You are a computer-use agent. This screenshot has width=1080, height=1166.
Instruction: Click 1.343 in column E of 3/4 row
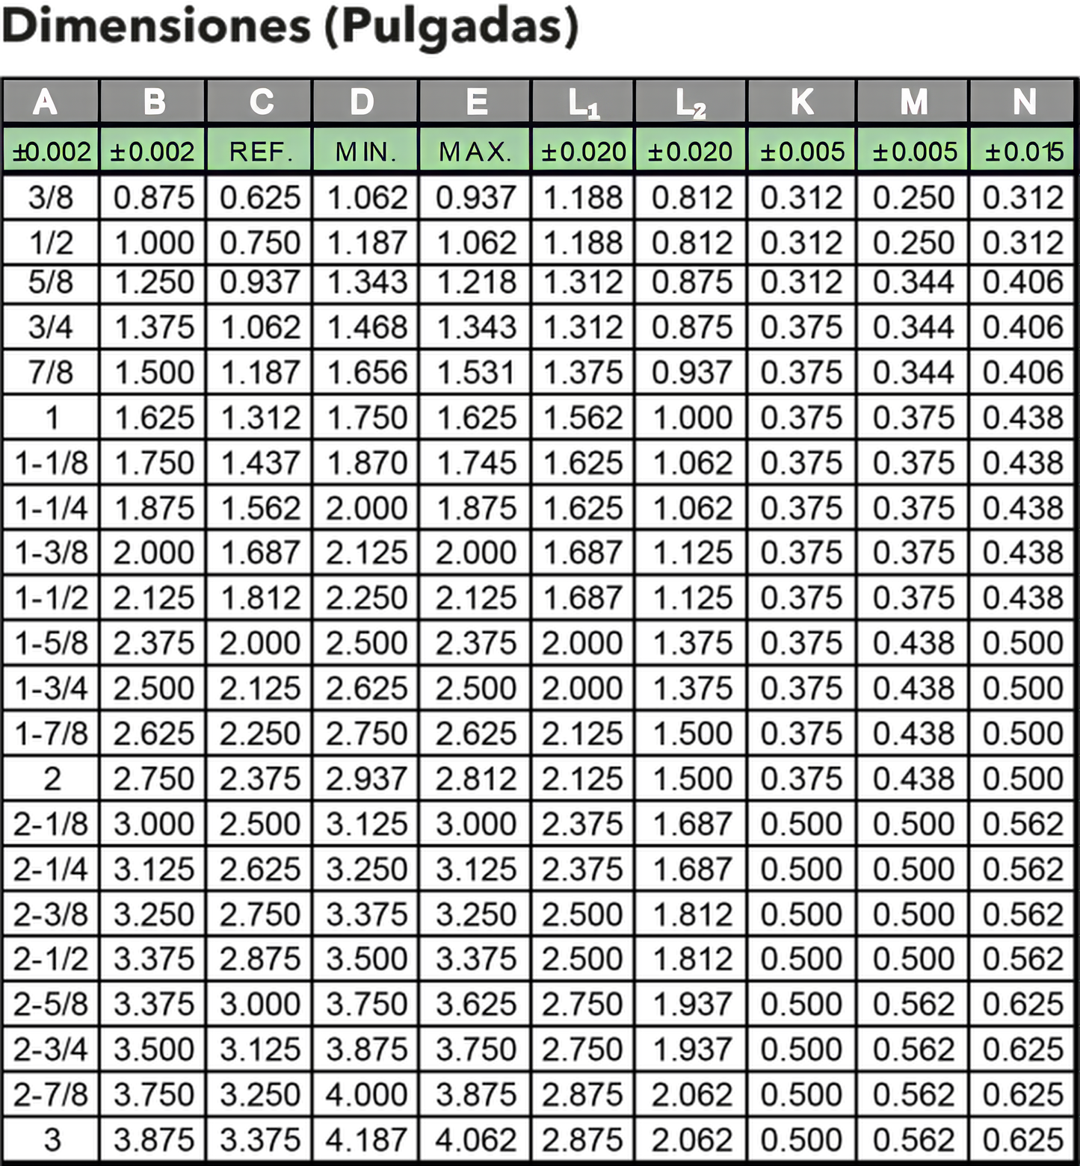pyautogui.click(x=476, y=327)
